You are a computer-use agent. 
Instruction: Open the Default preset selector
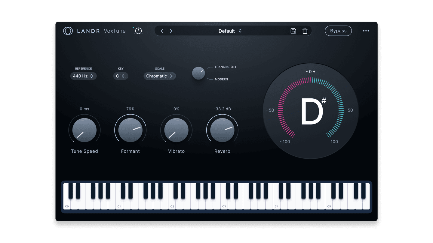coord(230,31)
